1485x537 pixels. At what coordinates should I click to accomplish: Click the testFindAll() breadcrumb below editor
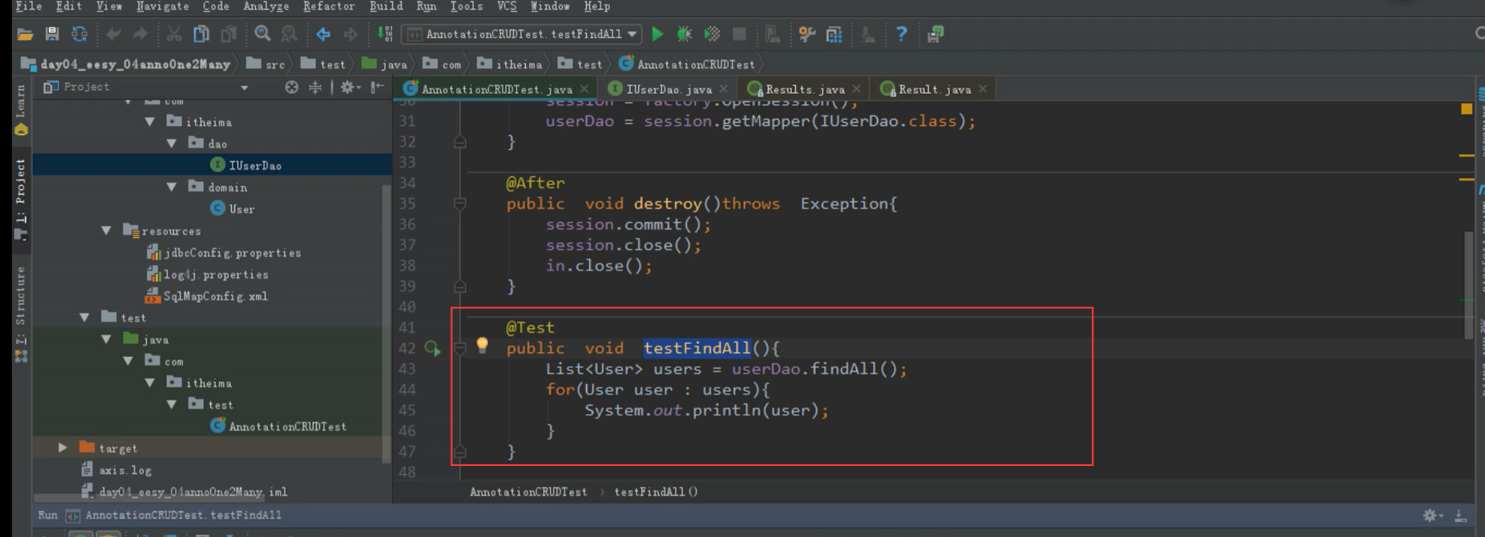click(x=655, y=491)
